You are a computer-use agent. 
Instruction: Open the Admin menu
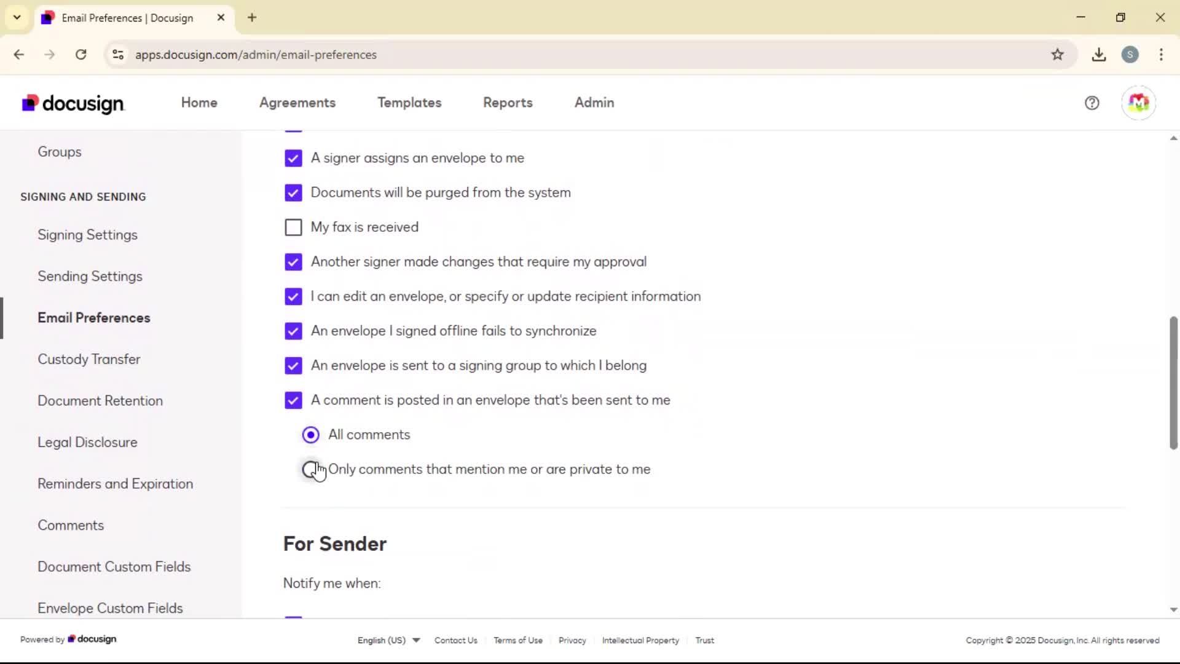(x=594, y=103)
